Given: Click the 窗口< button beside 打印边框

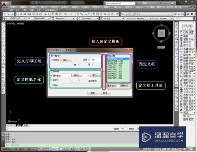Looking at the screenshot, I should click(x=66, y=60).
